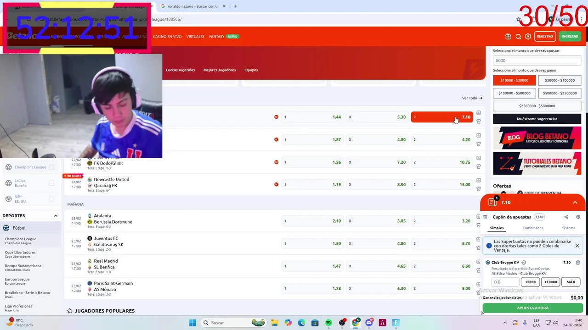Screen dimensions: 588x330
Task: Click the Ingresar button
Action: click(570, 37)
